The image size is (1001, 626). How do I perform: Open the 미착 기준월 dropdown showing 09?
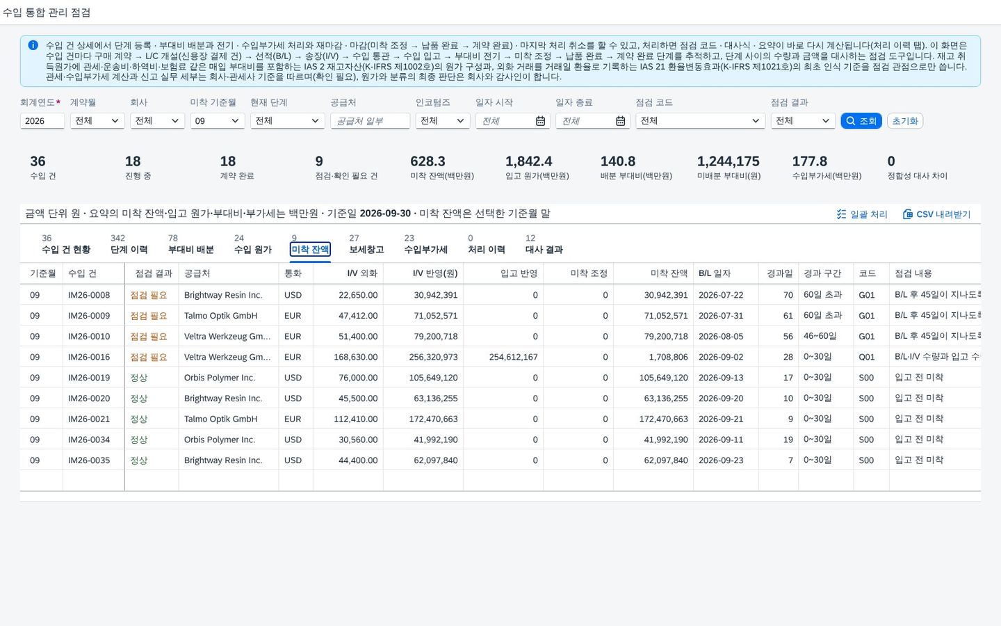pos(218,121)
